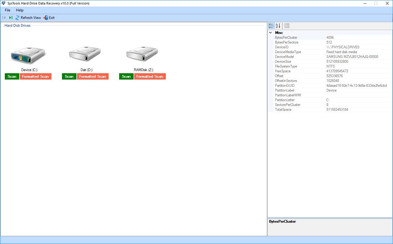Click the SAMSUNG MZVLB512HAJQ-00000 value
Screen dimensions: 393x244
tap(352, 57)
